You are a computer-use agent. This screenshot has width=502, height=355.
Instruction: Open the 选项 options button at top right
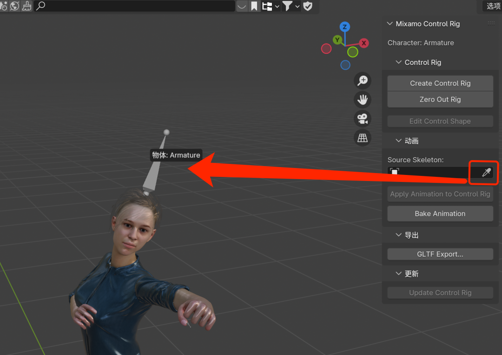[x=493, y=6]
